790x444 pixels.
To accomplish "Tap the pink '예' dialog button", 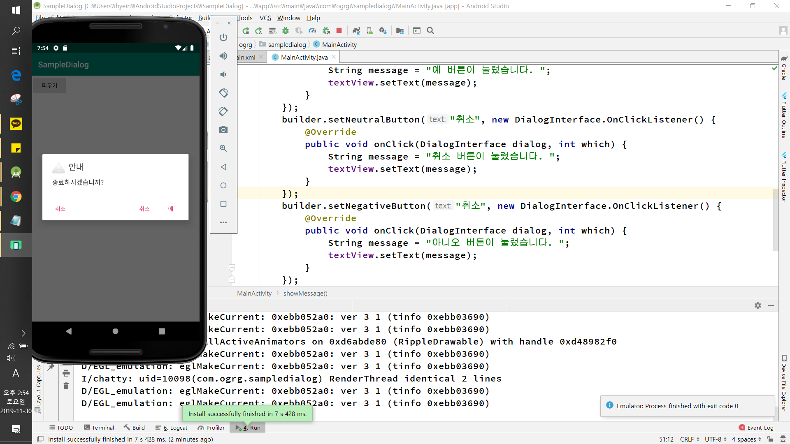I will (x=170, y=209).
